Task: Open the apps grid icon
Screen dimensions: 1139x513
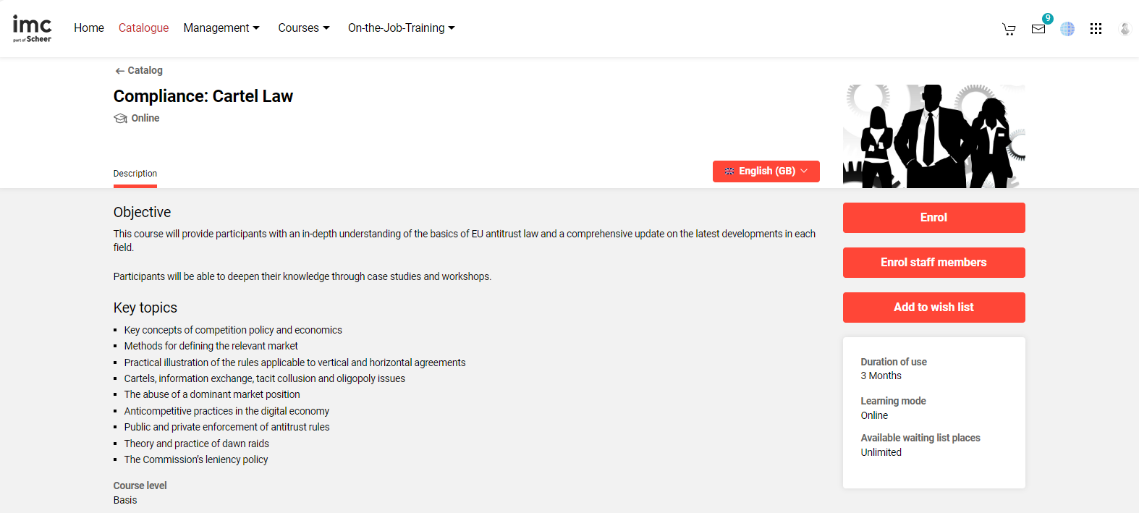Action: tap(1096, 29)
